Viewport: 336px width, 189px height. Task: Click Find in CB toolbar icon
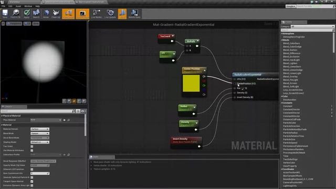15,14
